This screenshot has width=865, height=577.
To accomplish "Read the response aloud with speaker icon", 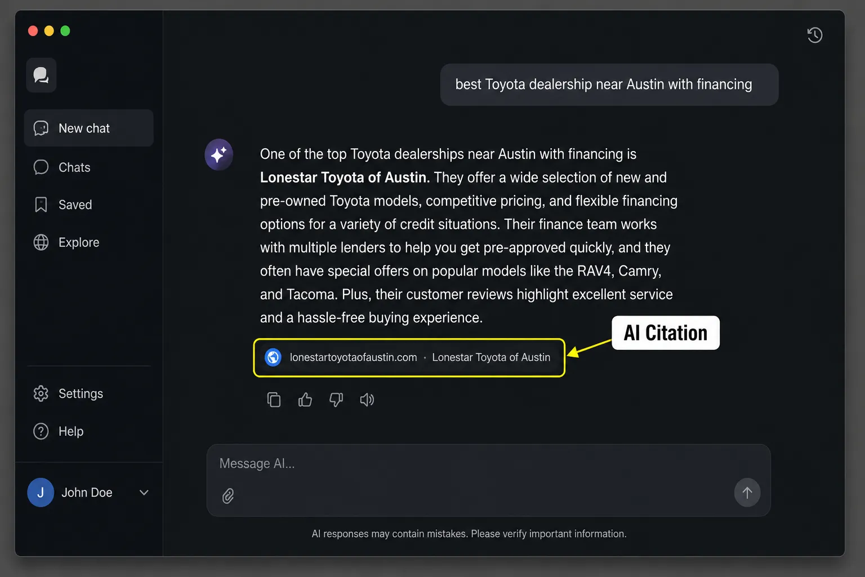I will [367, 400].
